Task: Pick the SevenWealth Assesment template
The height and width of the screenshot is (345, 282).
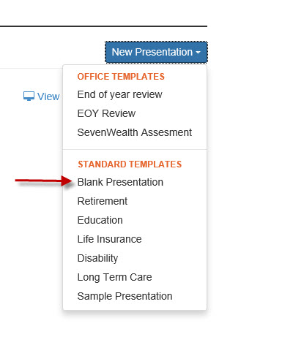Action: [x=135, y=132]
